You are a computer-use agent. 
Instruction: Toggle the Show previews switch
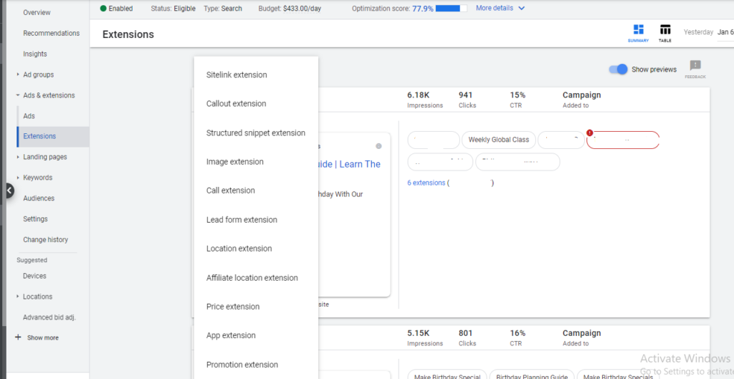point(618,69)
